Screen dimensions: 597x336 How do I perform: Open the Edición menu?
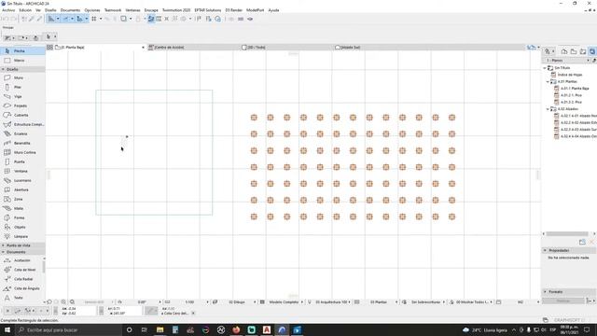point(25,10)
